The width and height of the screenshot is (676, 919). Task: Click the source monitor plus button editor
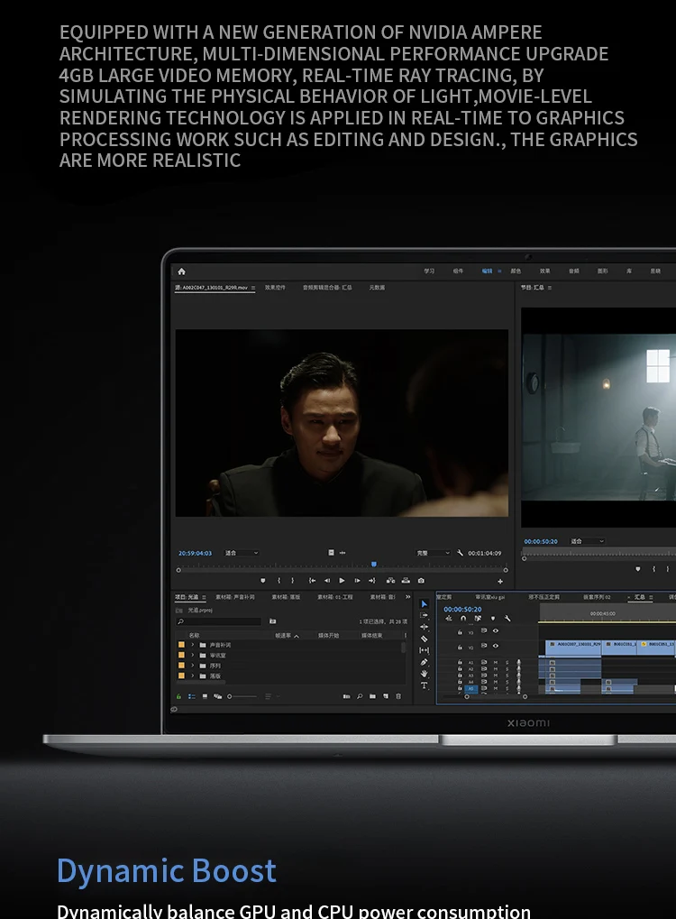point(500,582)
